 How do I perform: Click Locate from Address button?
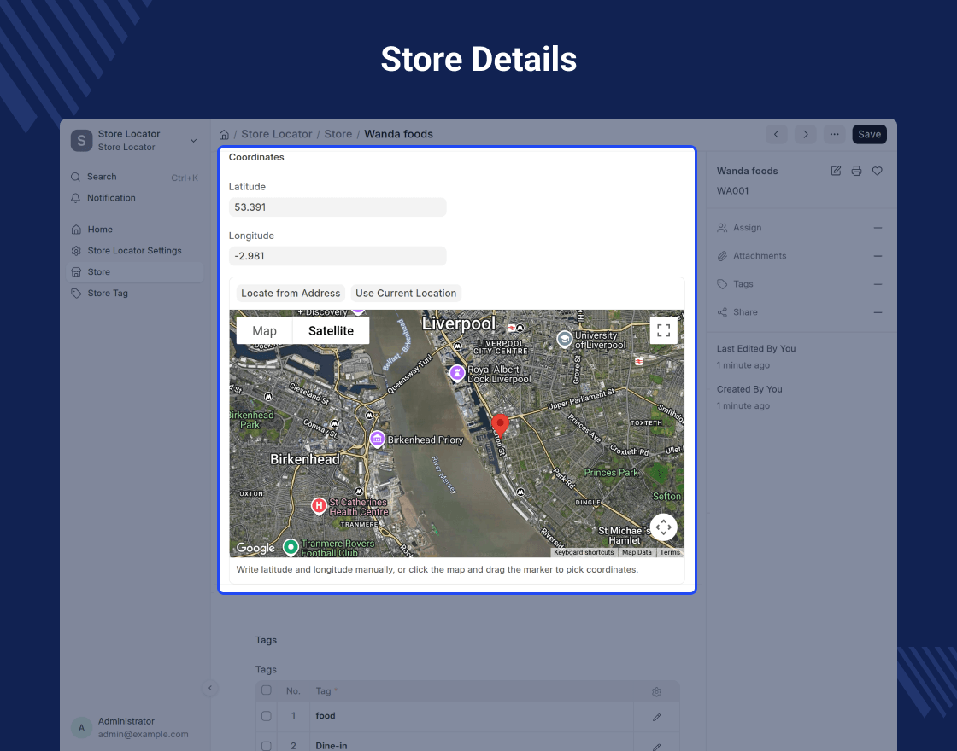[291, 294]
